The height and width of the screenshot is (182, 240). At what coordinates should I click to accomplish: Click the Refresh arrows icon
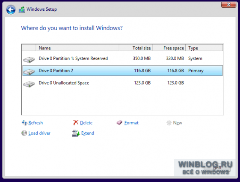coord(24,123)
